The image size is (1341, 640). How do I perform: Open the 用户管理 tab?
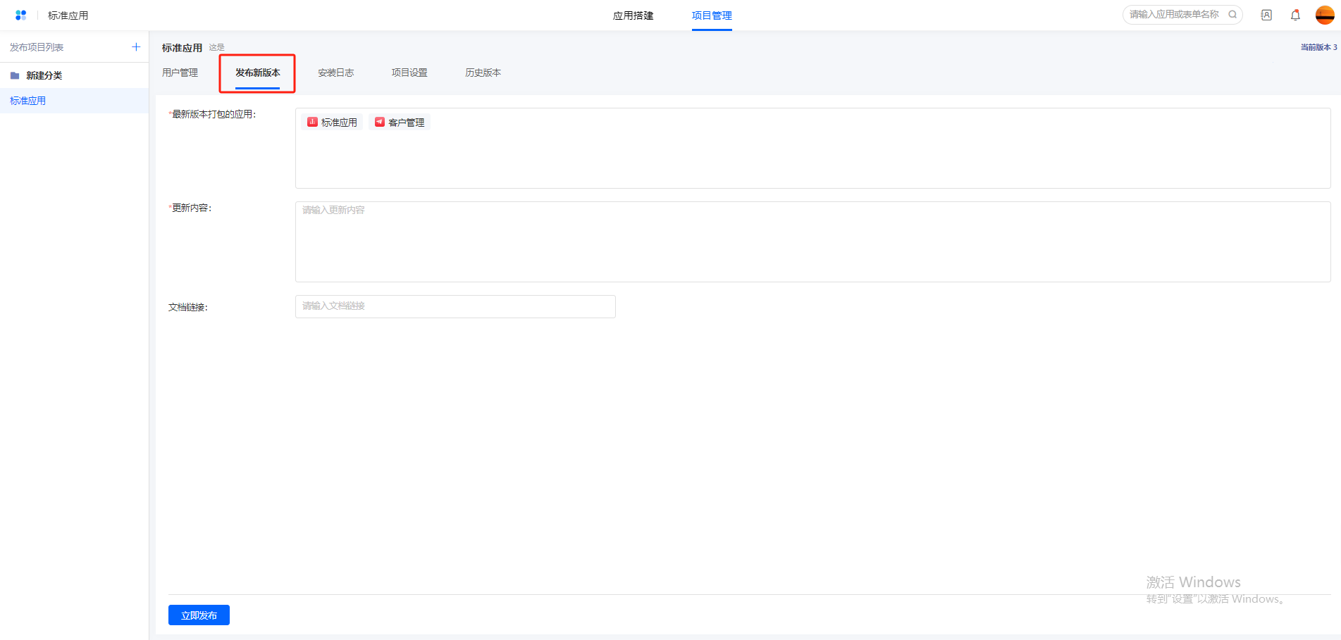tap(180, 73)
